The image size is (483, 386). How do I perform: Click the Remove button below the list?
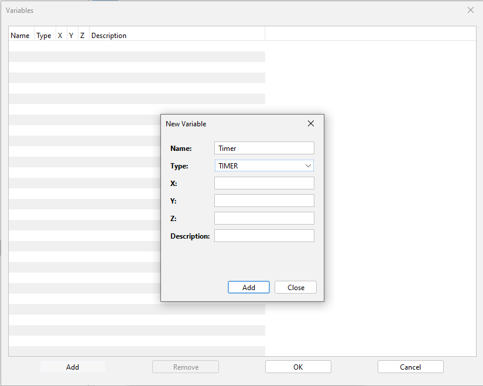pyautogui.click(x=186, y=367)
